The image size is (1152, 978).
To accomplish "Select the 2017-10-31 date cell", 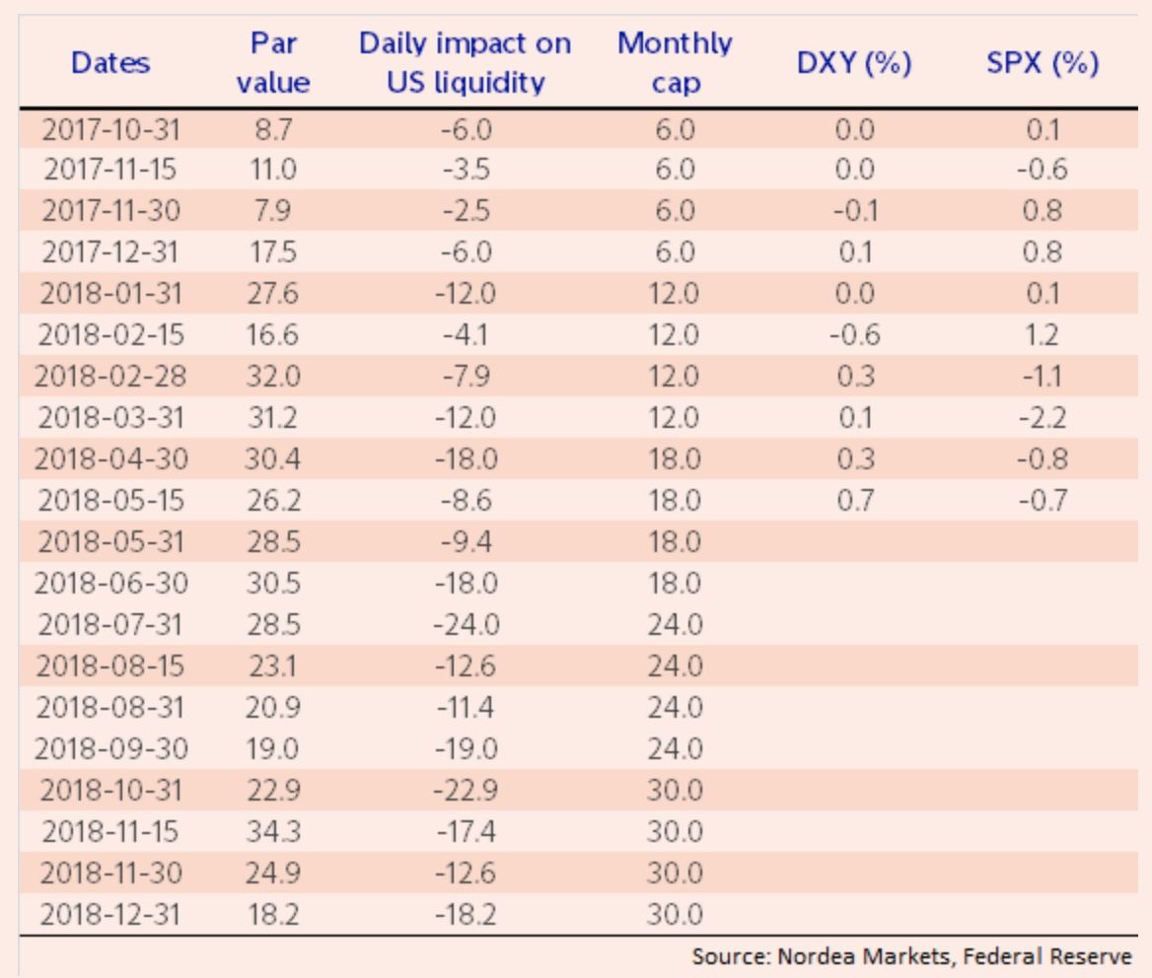I will pyautogui.click(x=111, y=129).
